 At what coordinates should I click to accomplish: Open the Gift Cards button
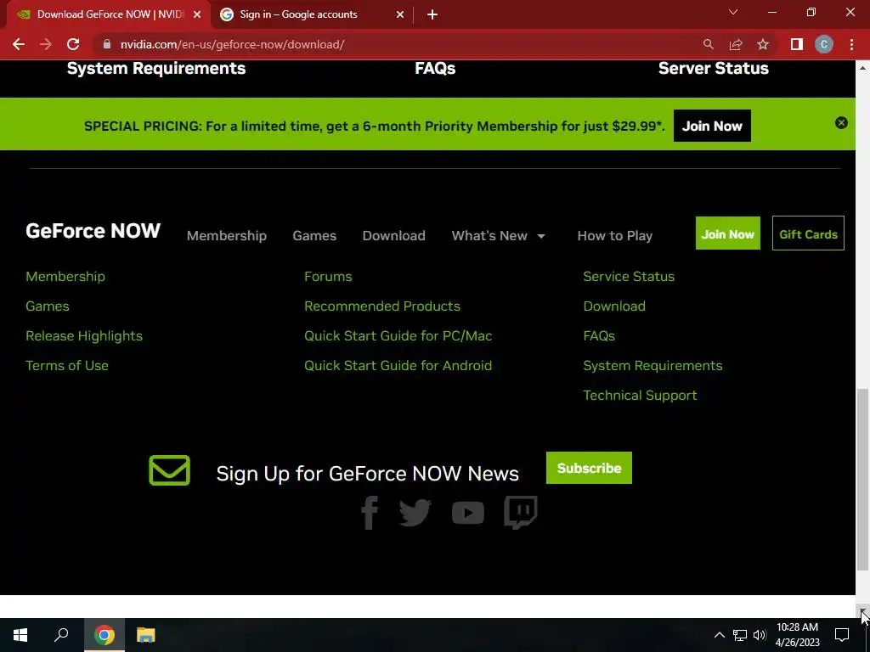coord(808,233)
